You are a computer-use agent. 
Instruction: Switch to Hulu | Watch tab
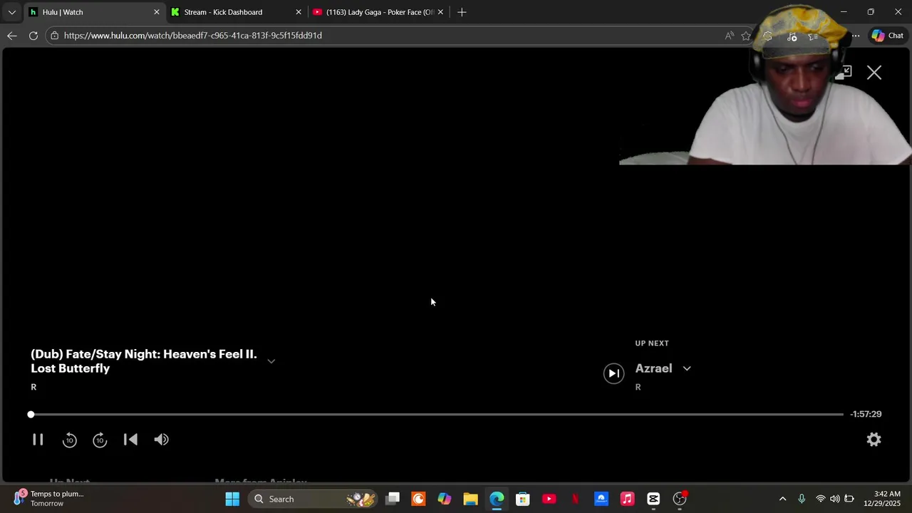point(93,12)
